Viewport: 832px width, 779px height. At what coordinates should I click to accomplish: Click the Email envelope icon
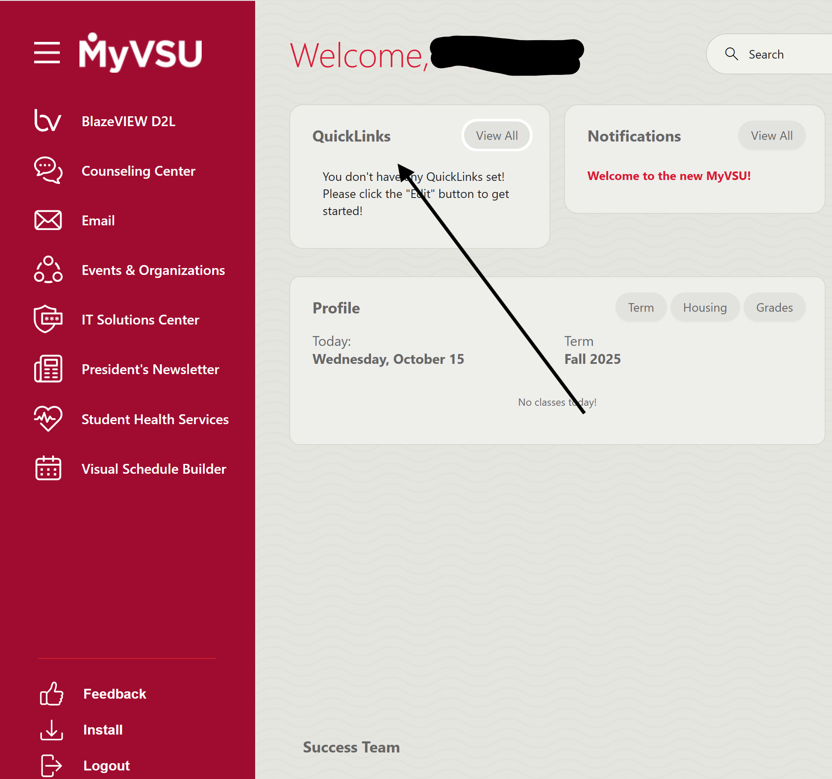click(48, 220)
